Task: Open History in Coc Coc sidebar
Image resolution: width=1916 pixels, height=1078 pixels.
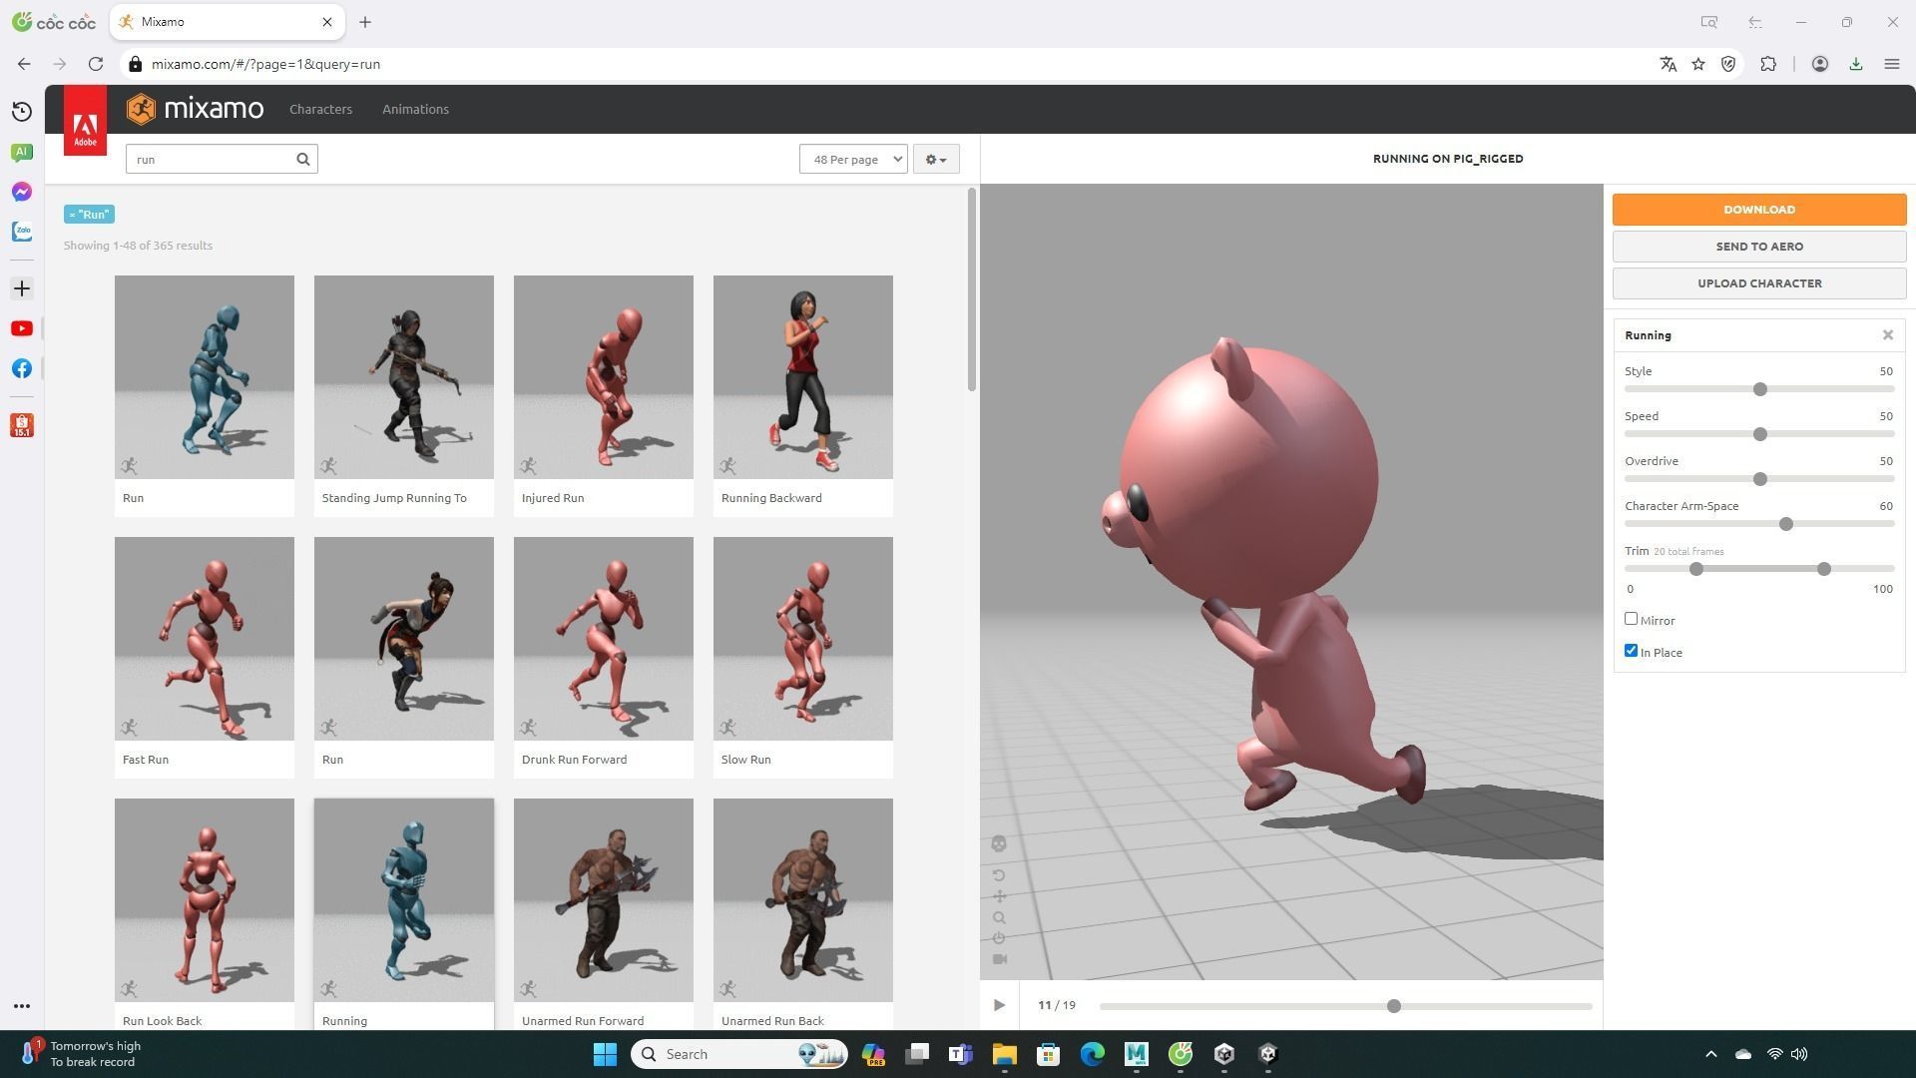Action: 22,112
